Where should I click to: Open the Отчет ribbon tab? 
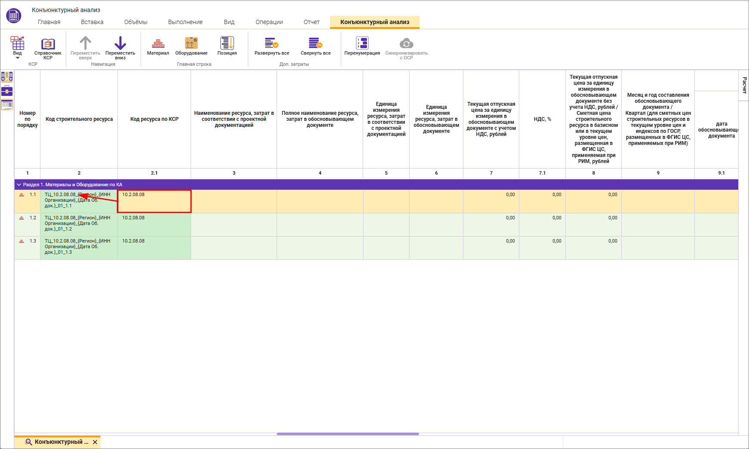[x=311, y=22]
